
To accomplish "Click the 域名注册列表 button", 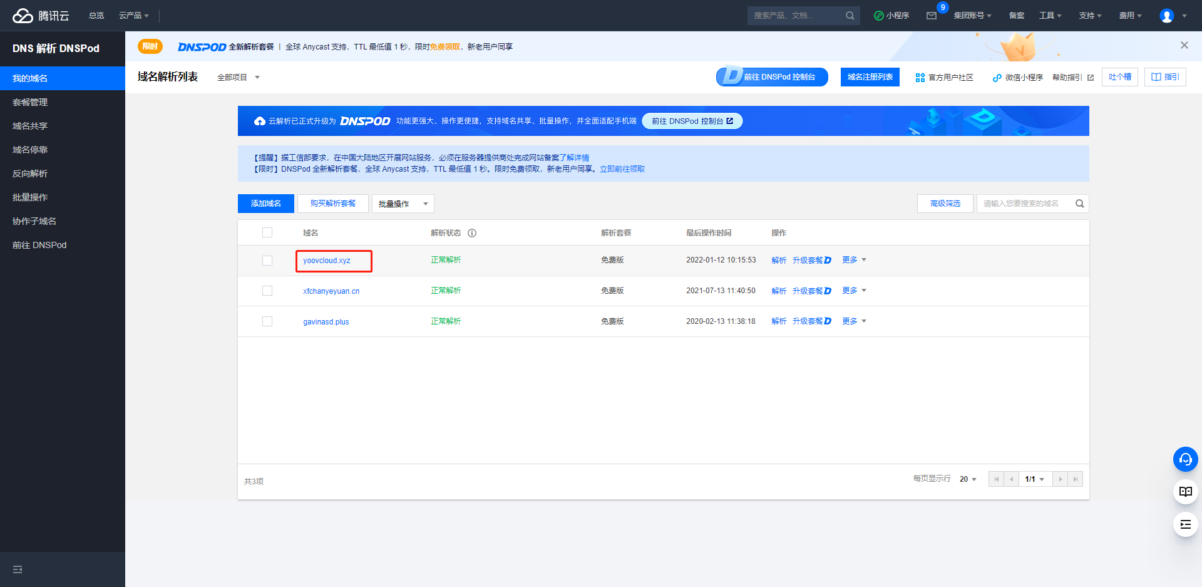I will coord(870,77).
